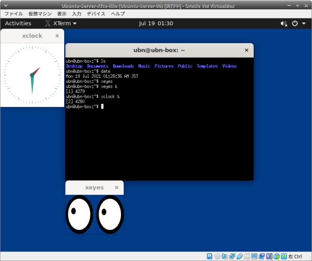Open the ファイル menu

pos(14,14)
